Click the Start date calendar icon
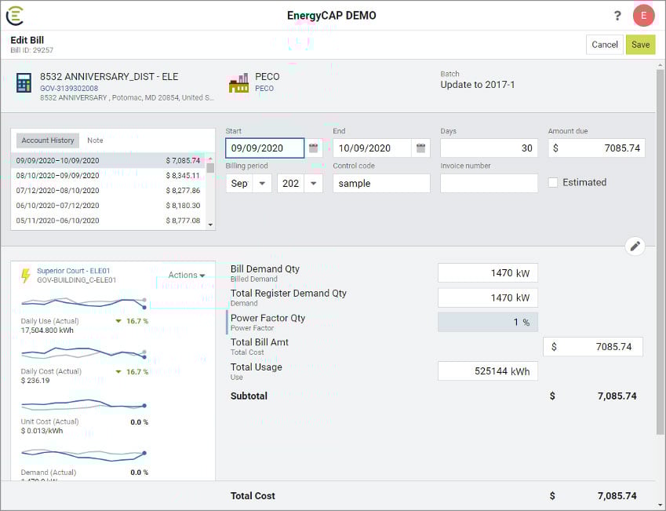 [314, 148]
